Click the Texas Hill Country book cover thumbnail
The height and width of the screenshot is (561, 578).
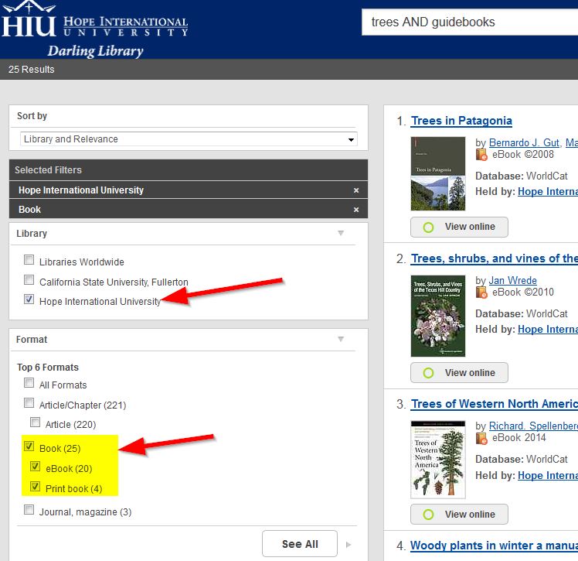(x=438, y=316)
